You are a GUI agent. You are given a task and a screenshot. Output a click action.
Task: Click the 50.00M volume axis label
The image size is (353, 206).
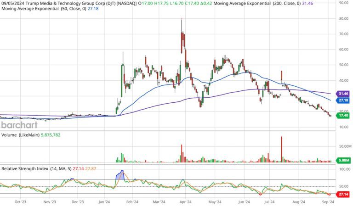coord(344,146)
